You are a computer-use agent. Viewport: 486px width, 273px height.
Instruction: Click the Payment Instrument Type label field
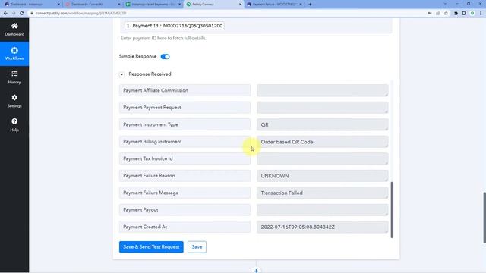click(x=185, y=124)
